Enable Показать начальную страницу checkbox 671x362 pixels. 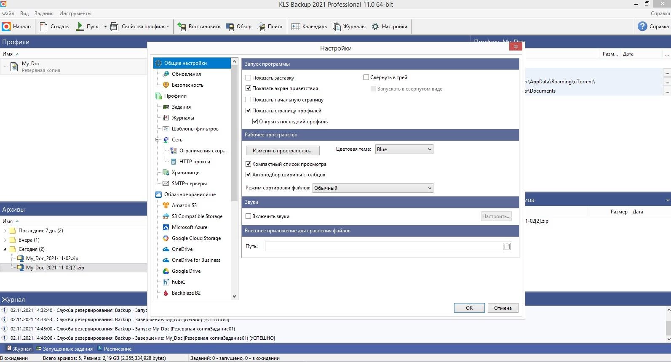249,100
